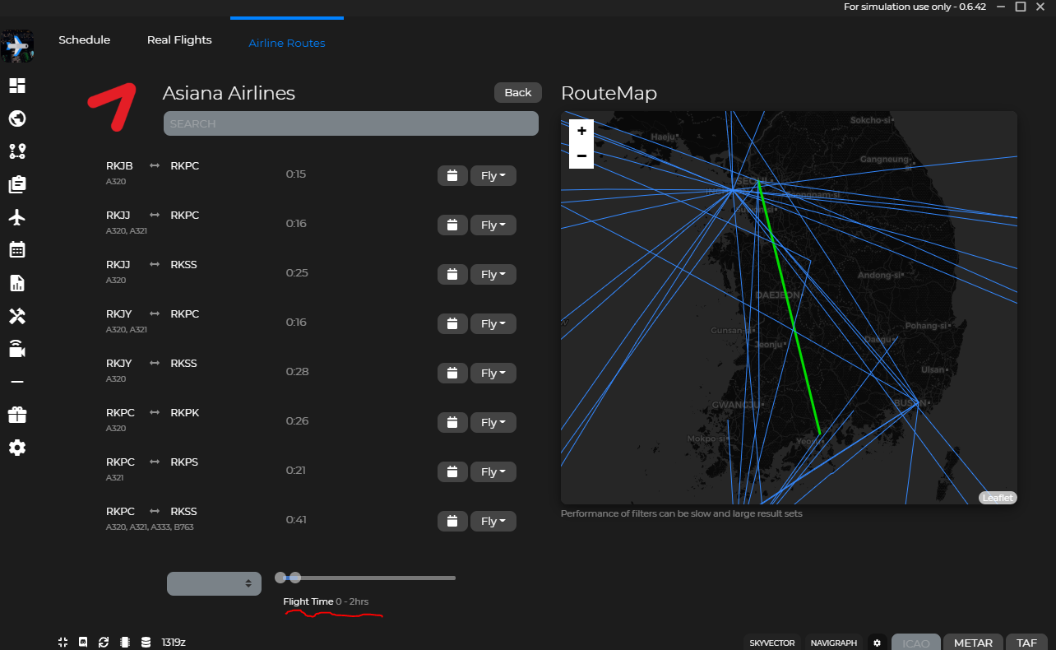This screenshot has width=1056, height=650.
Task: Click the red Asiana Airlines logo
Action: 111,106
